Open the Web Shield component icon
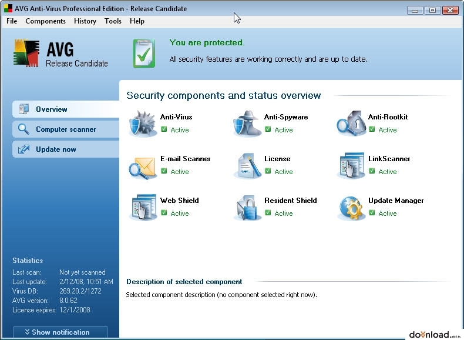 143,207
